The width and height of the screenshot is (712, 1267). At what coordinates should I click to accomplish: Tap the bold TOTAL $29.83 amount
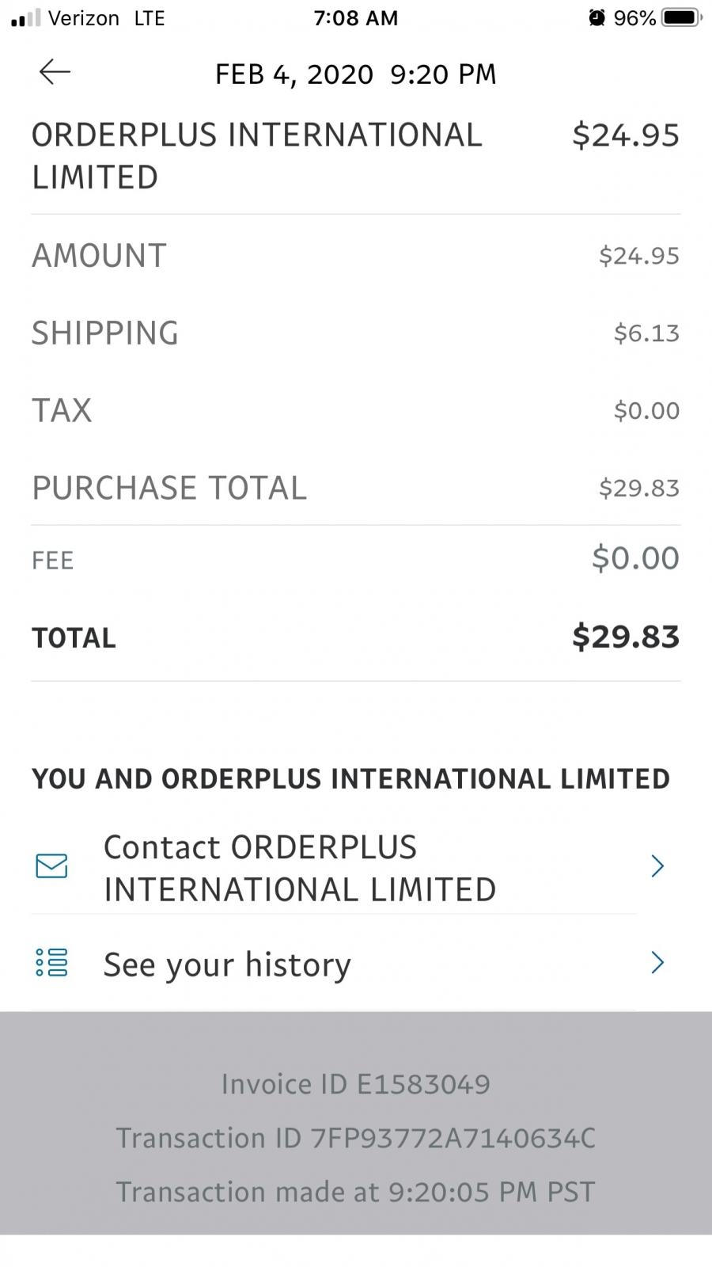(x=626, y=637)
